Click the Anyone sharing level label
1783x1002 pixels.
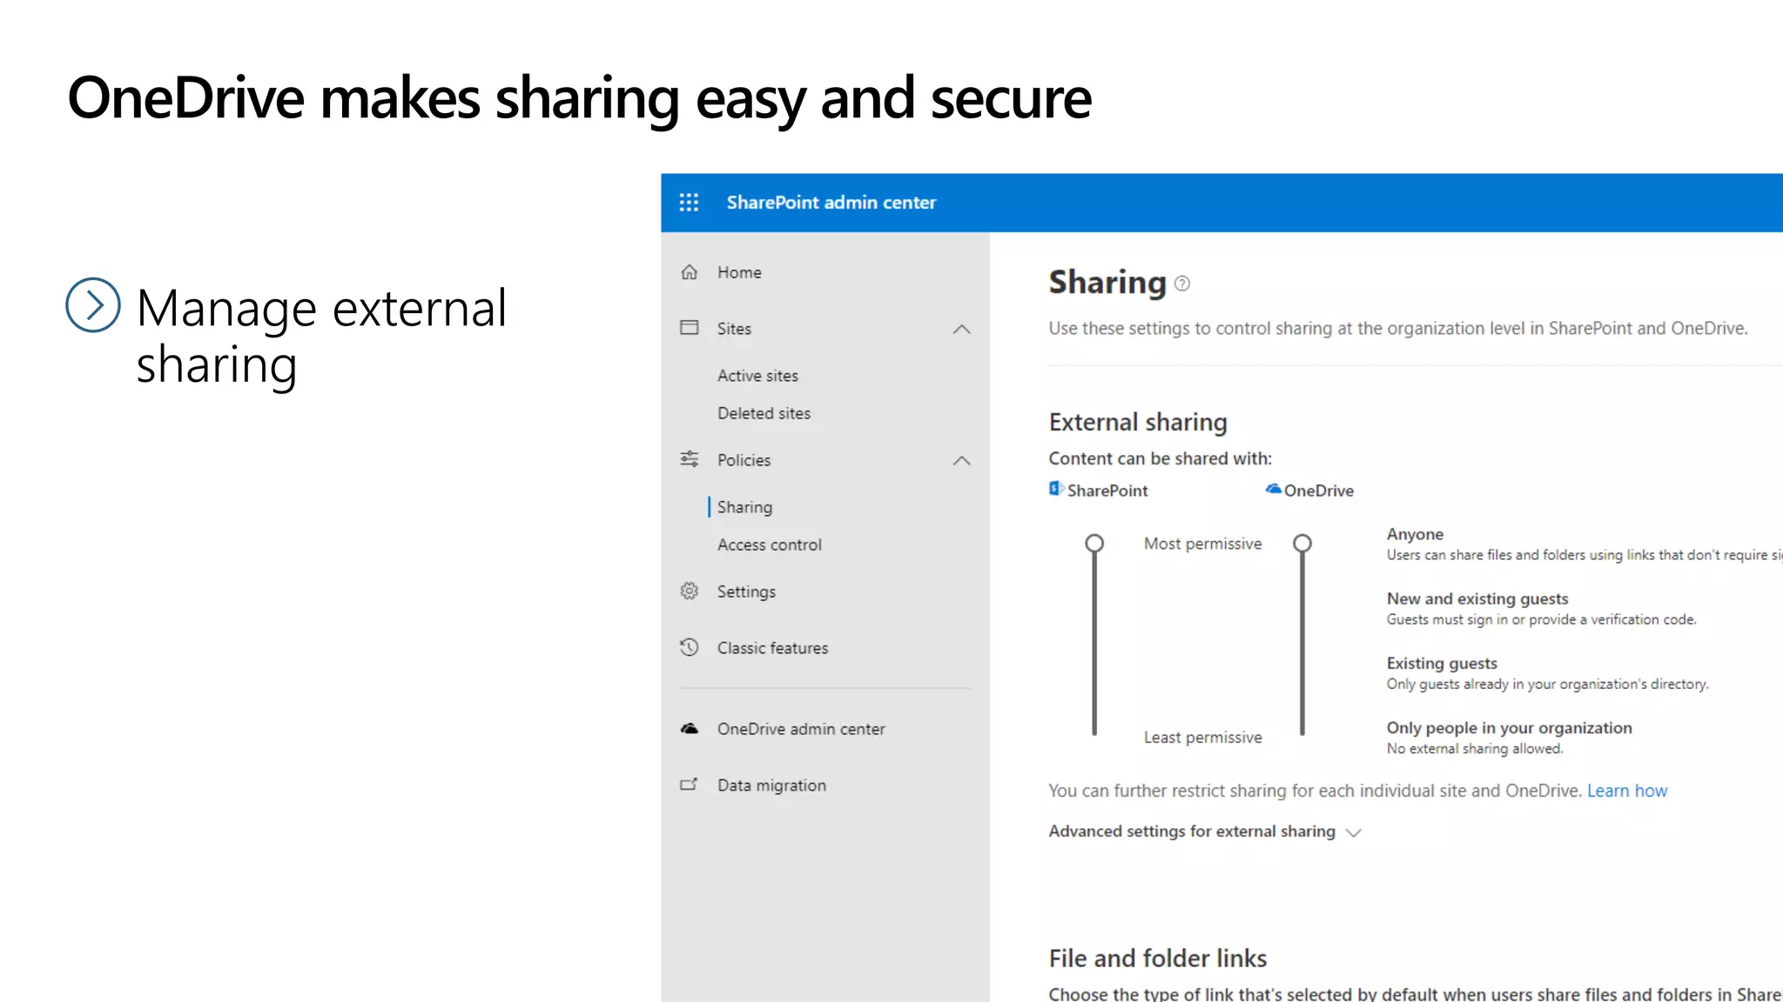point(1415,534)
